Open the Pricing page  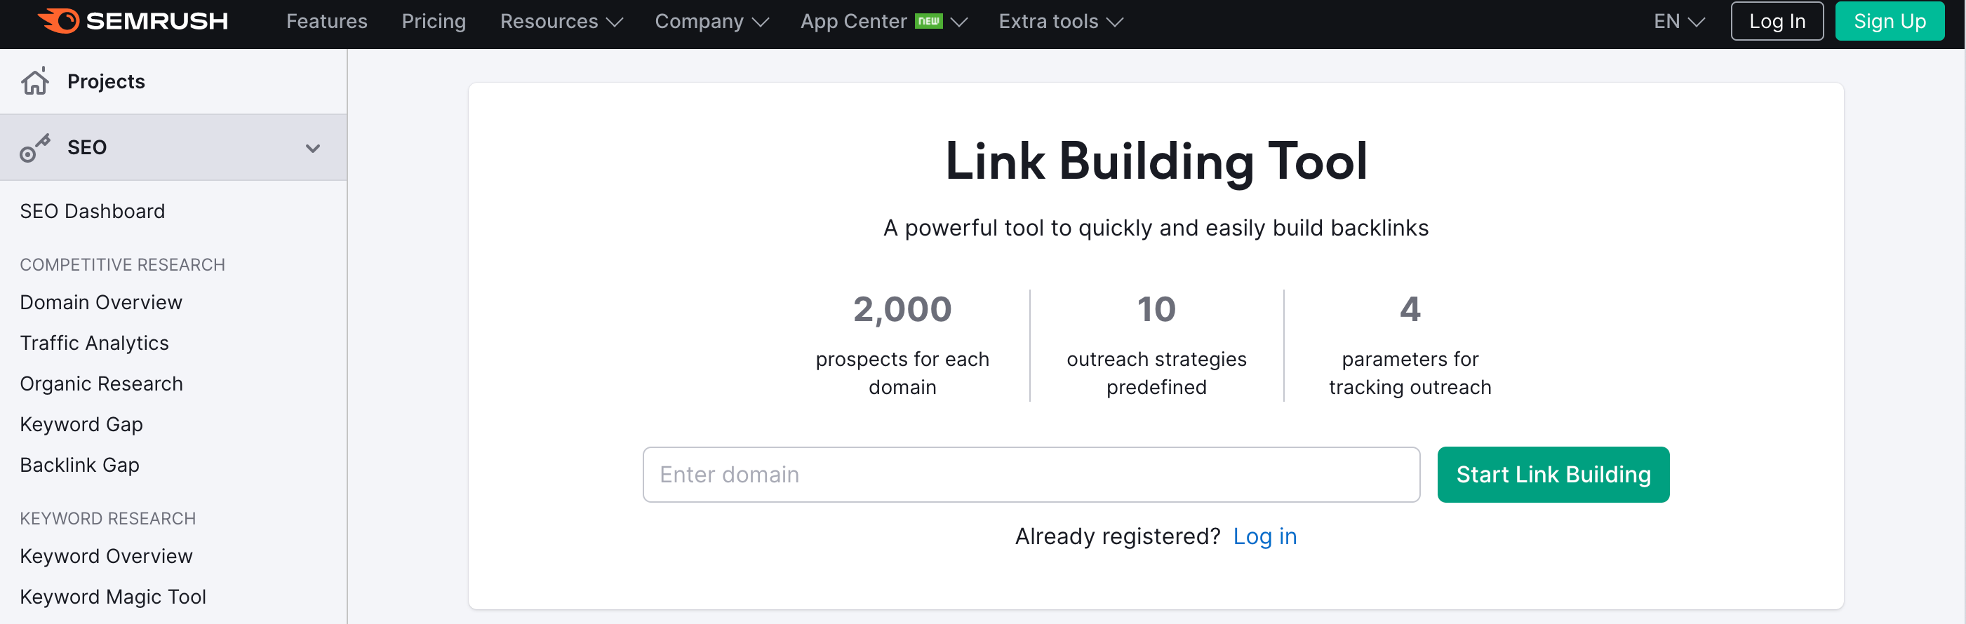[x=434, y=21]
